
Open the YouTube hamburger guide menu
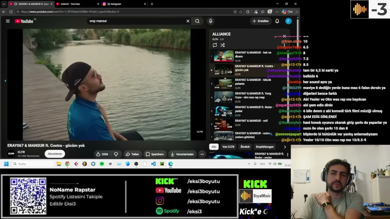coord(8,21)
